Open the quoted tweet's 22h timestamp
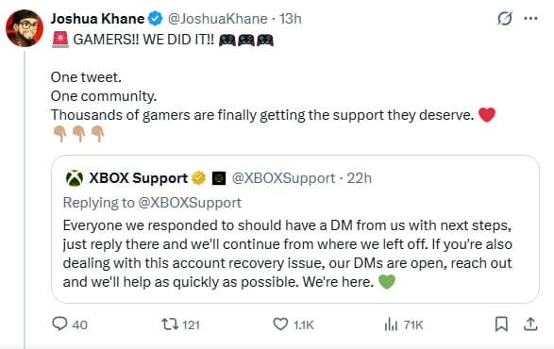 pyautogui.click(x=359, y=178)
